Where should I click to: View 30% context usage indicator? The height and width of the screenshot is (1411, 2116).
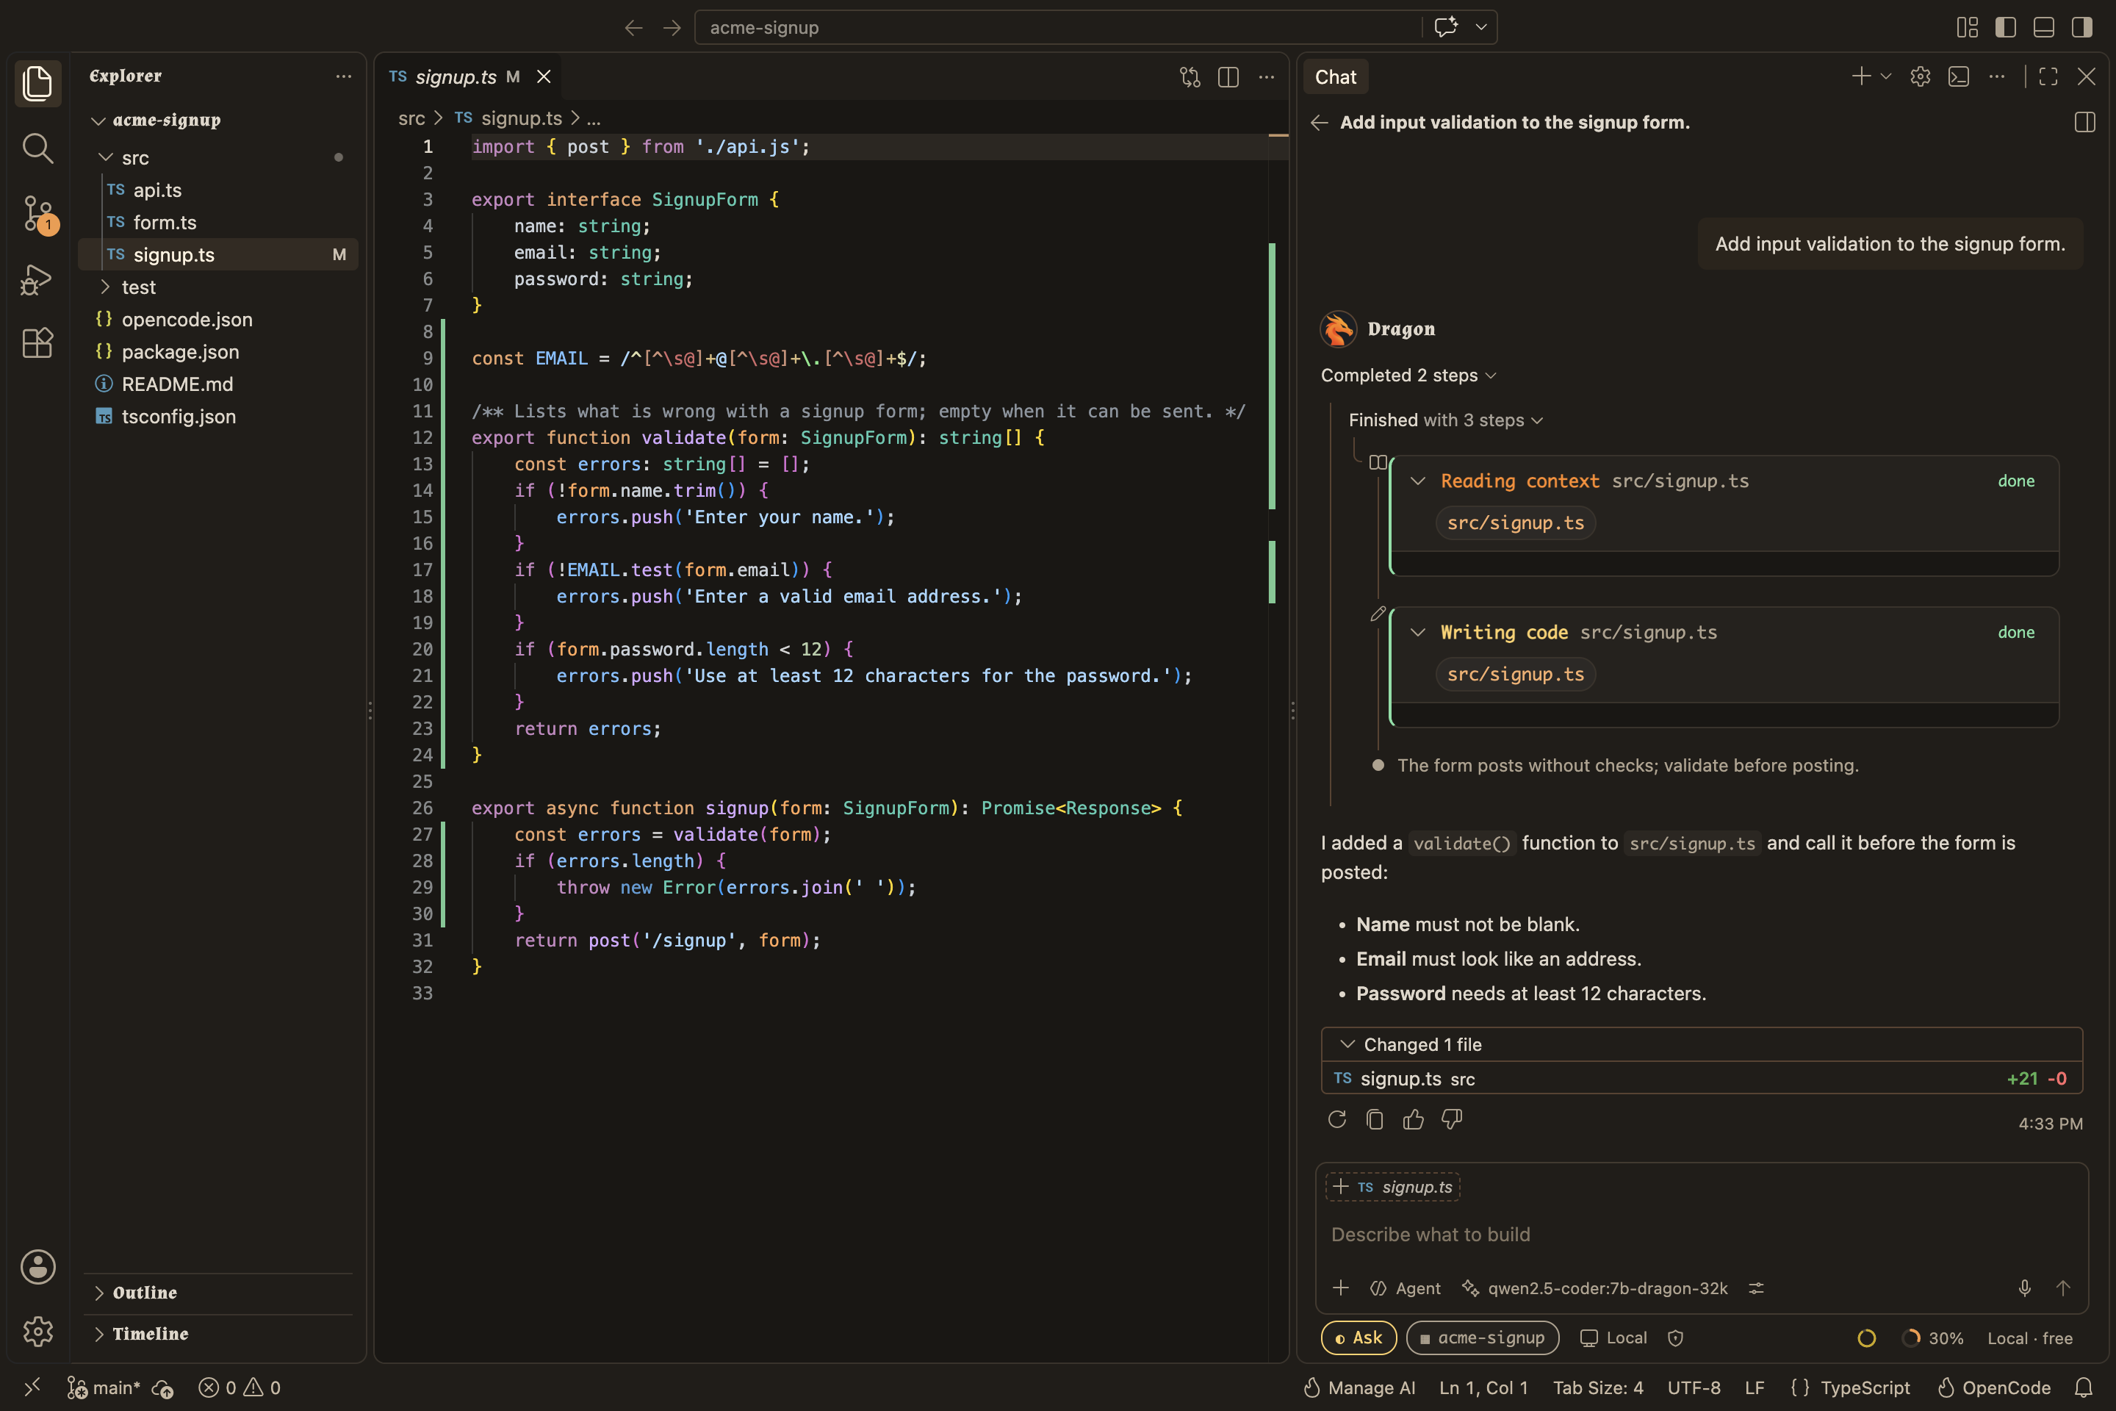[x=1932, y=1338]
